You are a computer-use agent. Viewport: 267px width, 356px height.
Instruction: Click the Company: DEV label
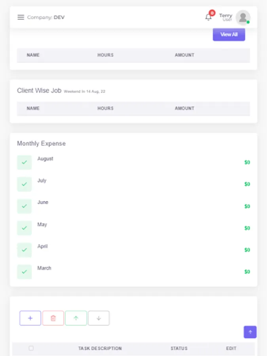coord(46,17)
